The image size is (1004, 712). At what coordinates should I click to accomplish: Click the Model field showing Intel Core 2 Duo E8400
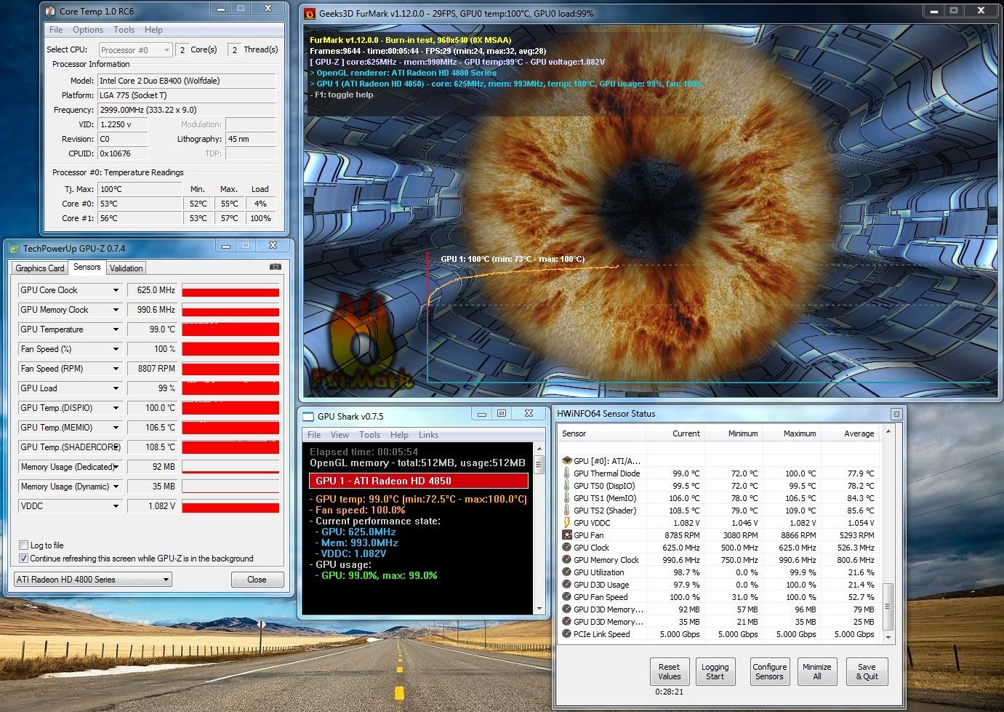(186, 81)
